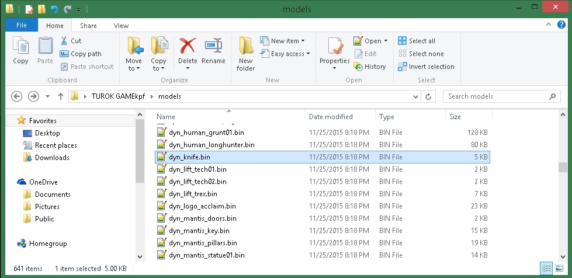Navigate up one folder level
The width and height of the screenshot is (572, 278).
point(61,96)
